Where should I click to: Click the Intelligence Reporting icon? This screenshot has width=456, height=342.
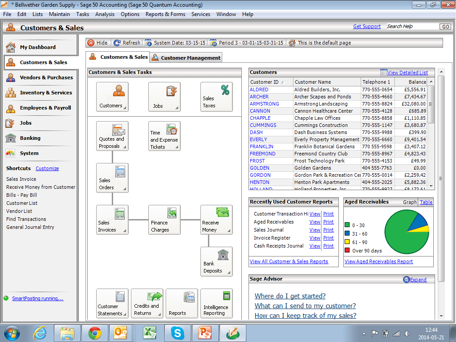tap(216, 303)
